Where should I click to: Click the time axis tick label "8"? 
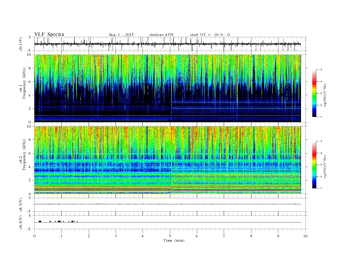tap(251, 236)
